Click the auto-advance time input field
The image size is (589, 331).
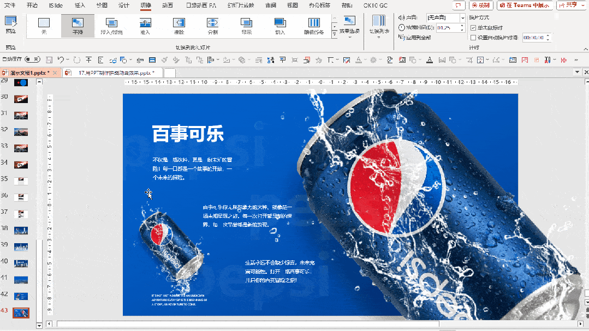534,38
